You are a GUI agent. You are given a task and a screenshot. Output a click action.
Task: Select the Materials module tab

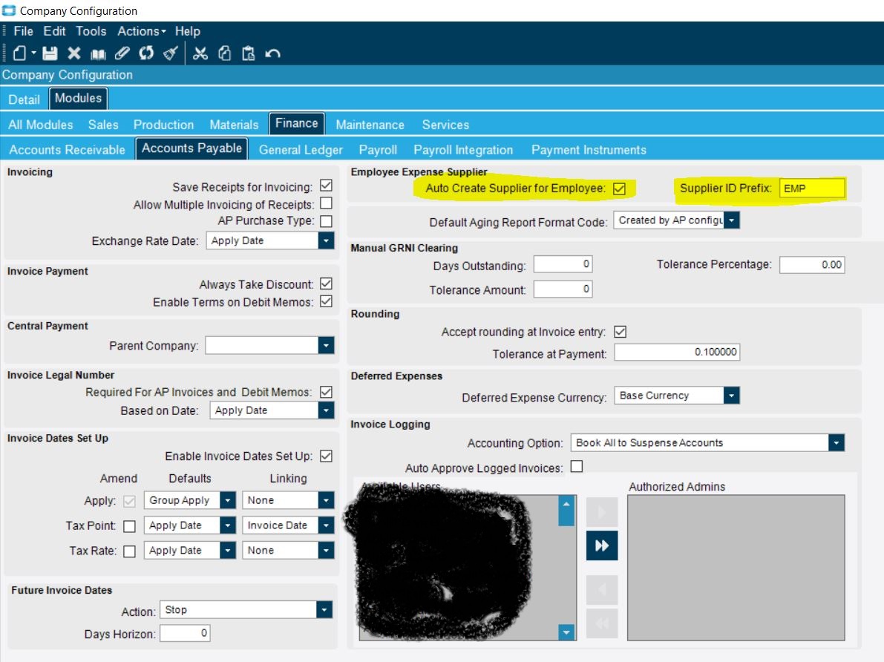pyautogui.click(x=234, y=125)
